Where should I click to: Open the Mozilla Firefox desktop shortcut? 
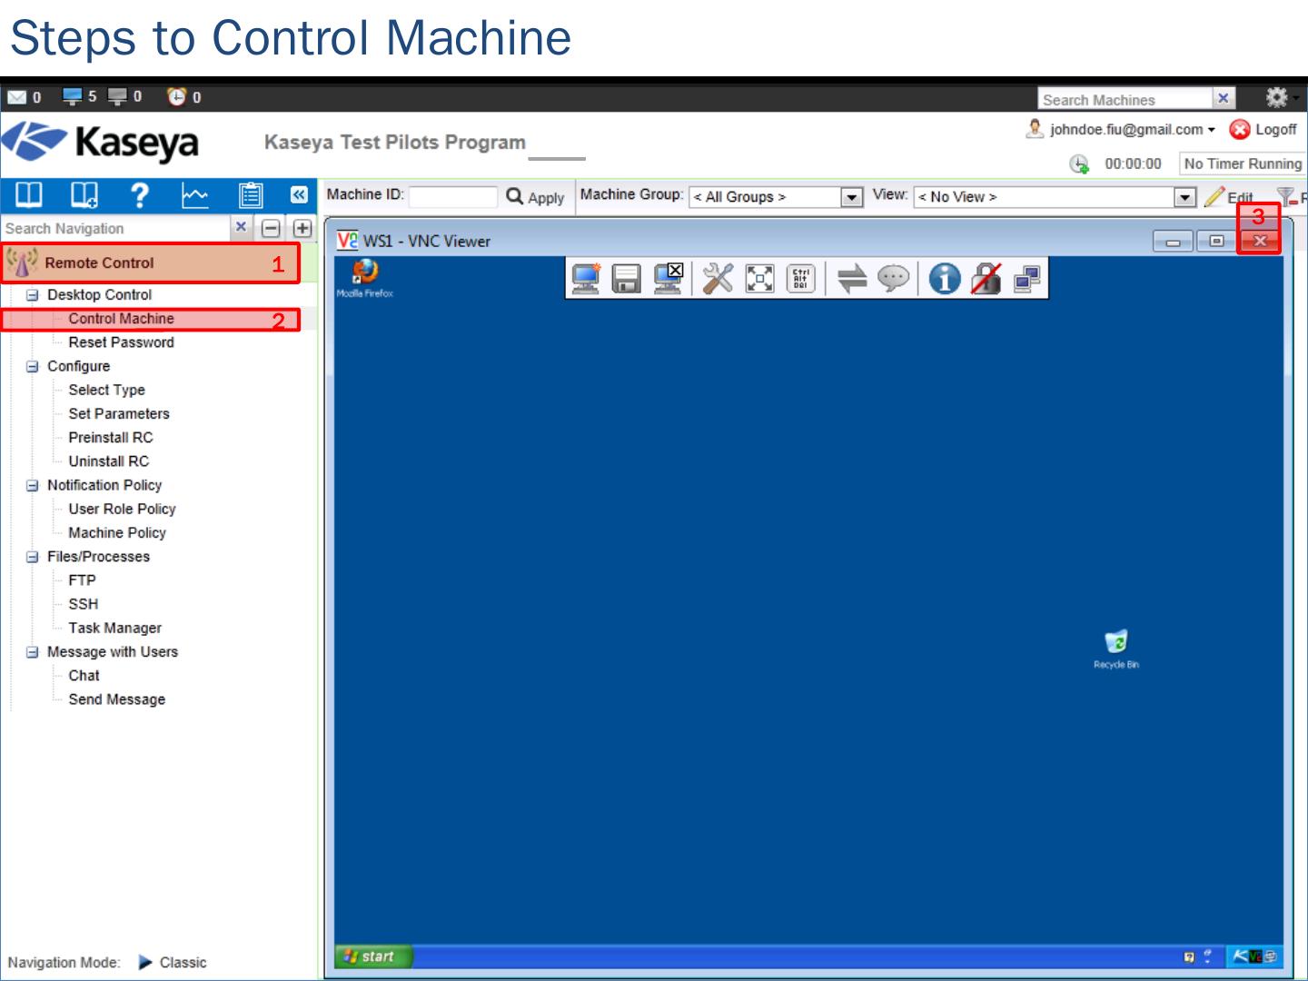point(364,278)
